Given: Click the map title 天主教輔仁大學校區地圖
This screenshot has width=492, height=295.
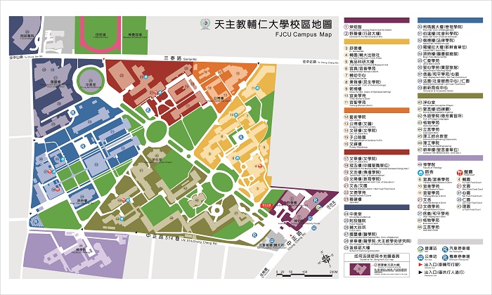Looking at the screenshot, I should point(273,25).
